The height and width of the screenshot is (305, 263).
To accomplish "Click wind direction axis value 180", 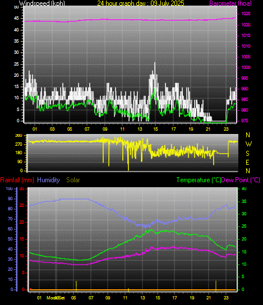I will [x=19, y=153].
